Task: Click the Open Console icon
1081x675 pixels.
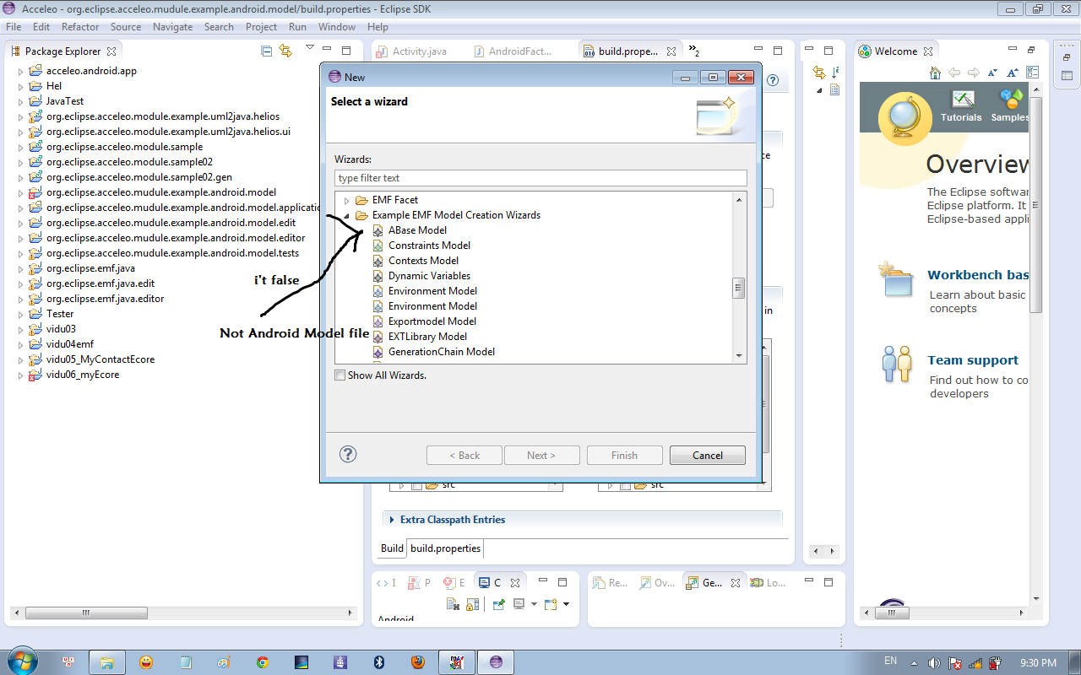Action: (551, 604)
